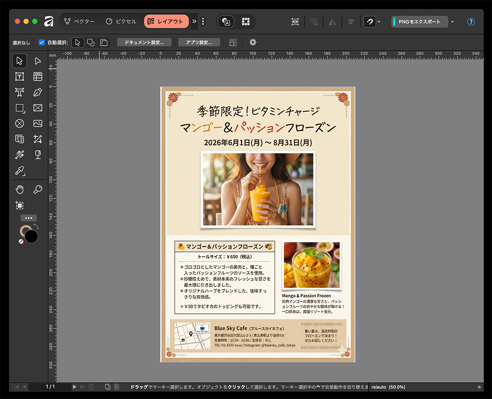
Task: Click the ドキュメント設定 button
Action: (144, 42)
